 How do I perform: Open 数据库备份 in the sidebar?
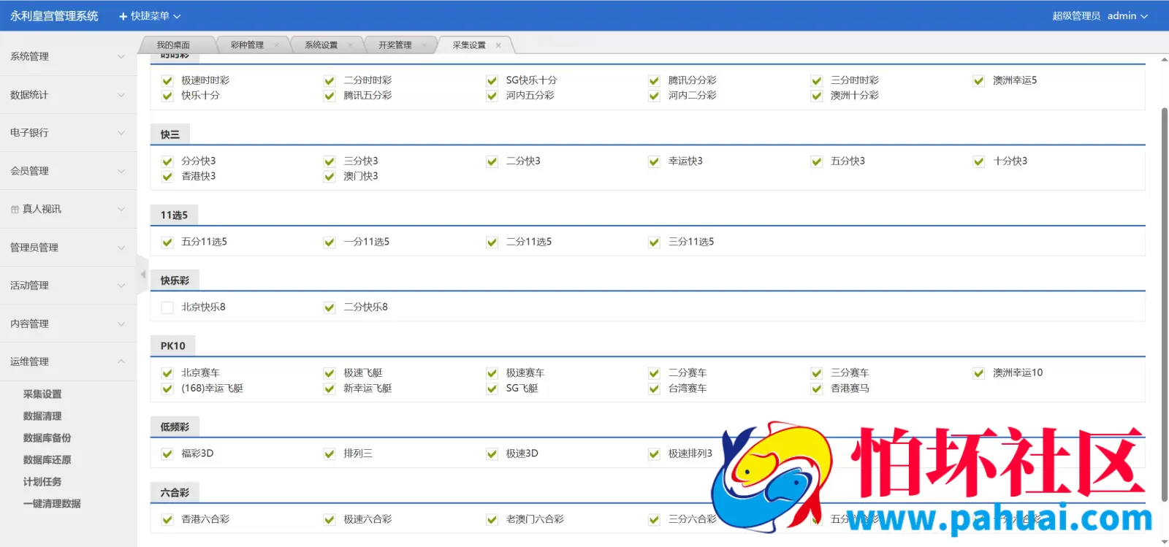click(47, 438)
